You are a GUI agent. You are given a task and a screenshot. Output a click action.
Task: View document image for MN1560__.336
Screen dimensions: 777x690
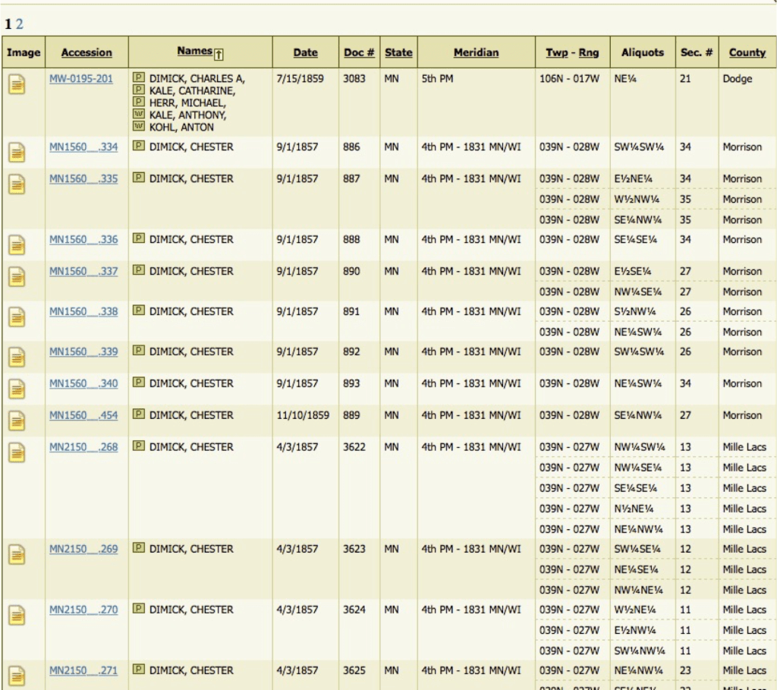coord(17,245)
